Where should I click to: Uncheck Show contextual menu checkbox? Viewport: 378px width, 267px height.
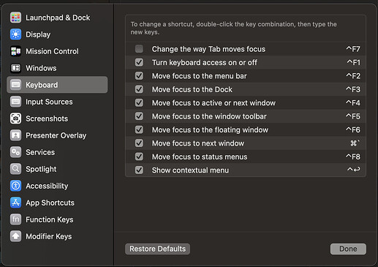pyautogui.click(x=139, y=170)
